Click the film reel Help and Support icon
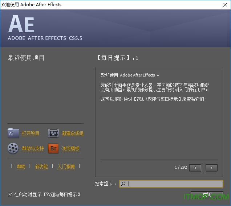Image resolution: width=231 pixels, height=206 pixels. coord(13,148)
